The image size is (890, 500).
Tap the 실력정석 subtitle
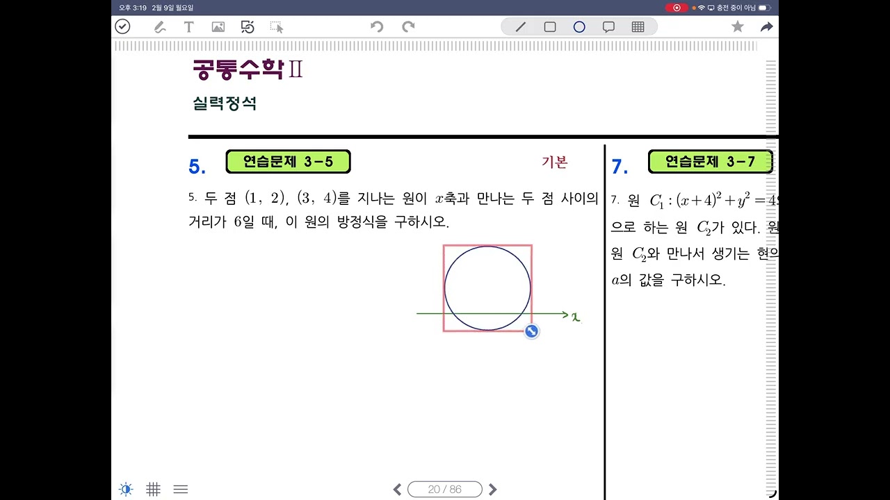pos(225,104)
